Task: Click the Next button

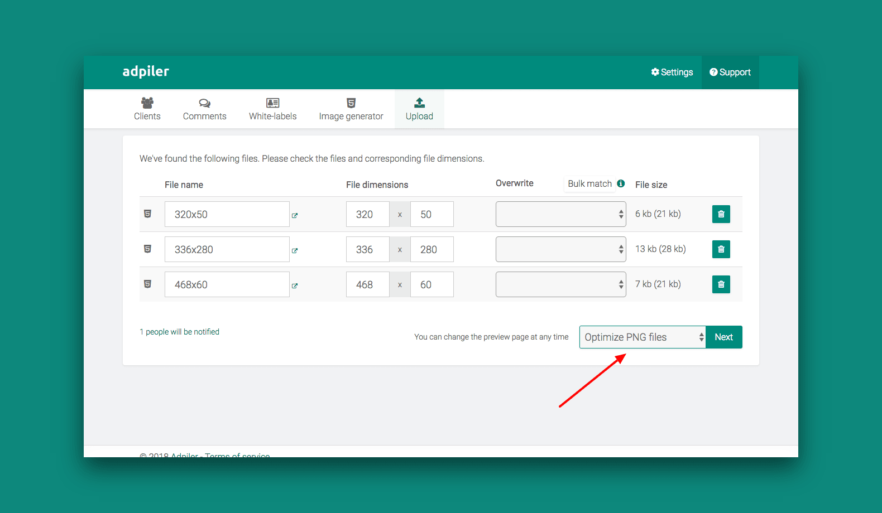Action: click(x=724, y=337)
